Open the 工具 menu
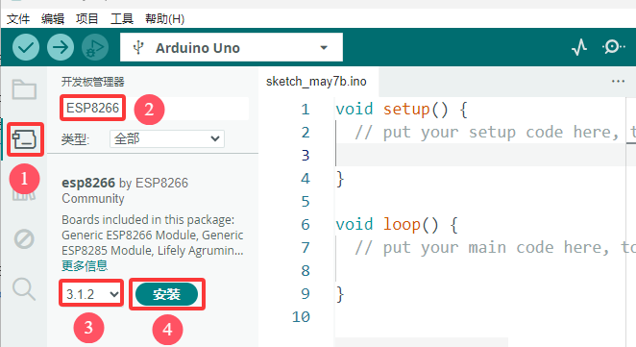This screenshot has width=636, height=347. coord(122,18)
